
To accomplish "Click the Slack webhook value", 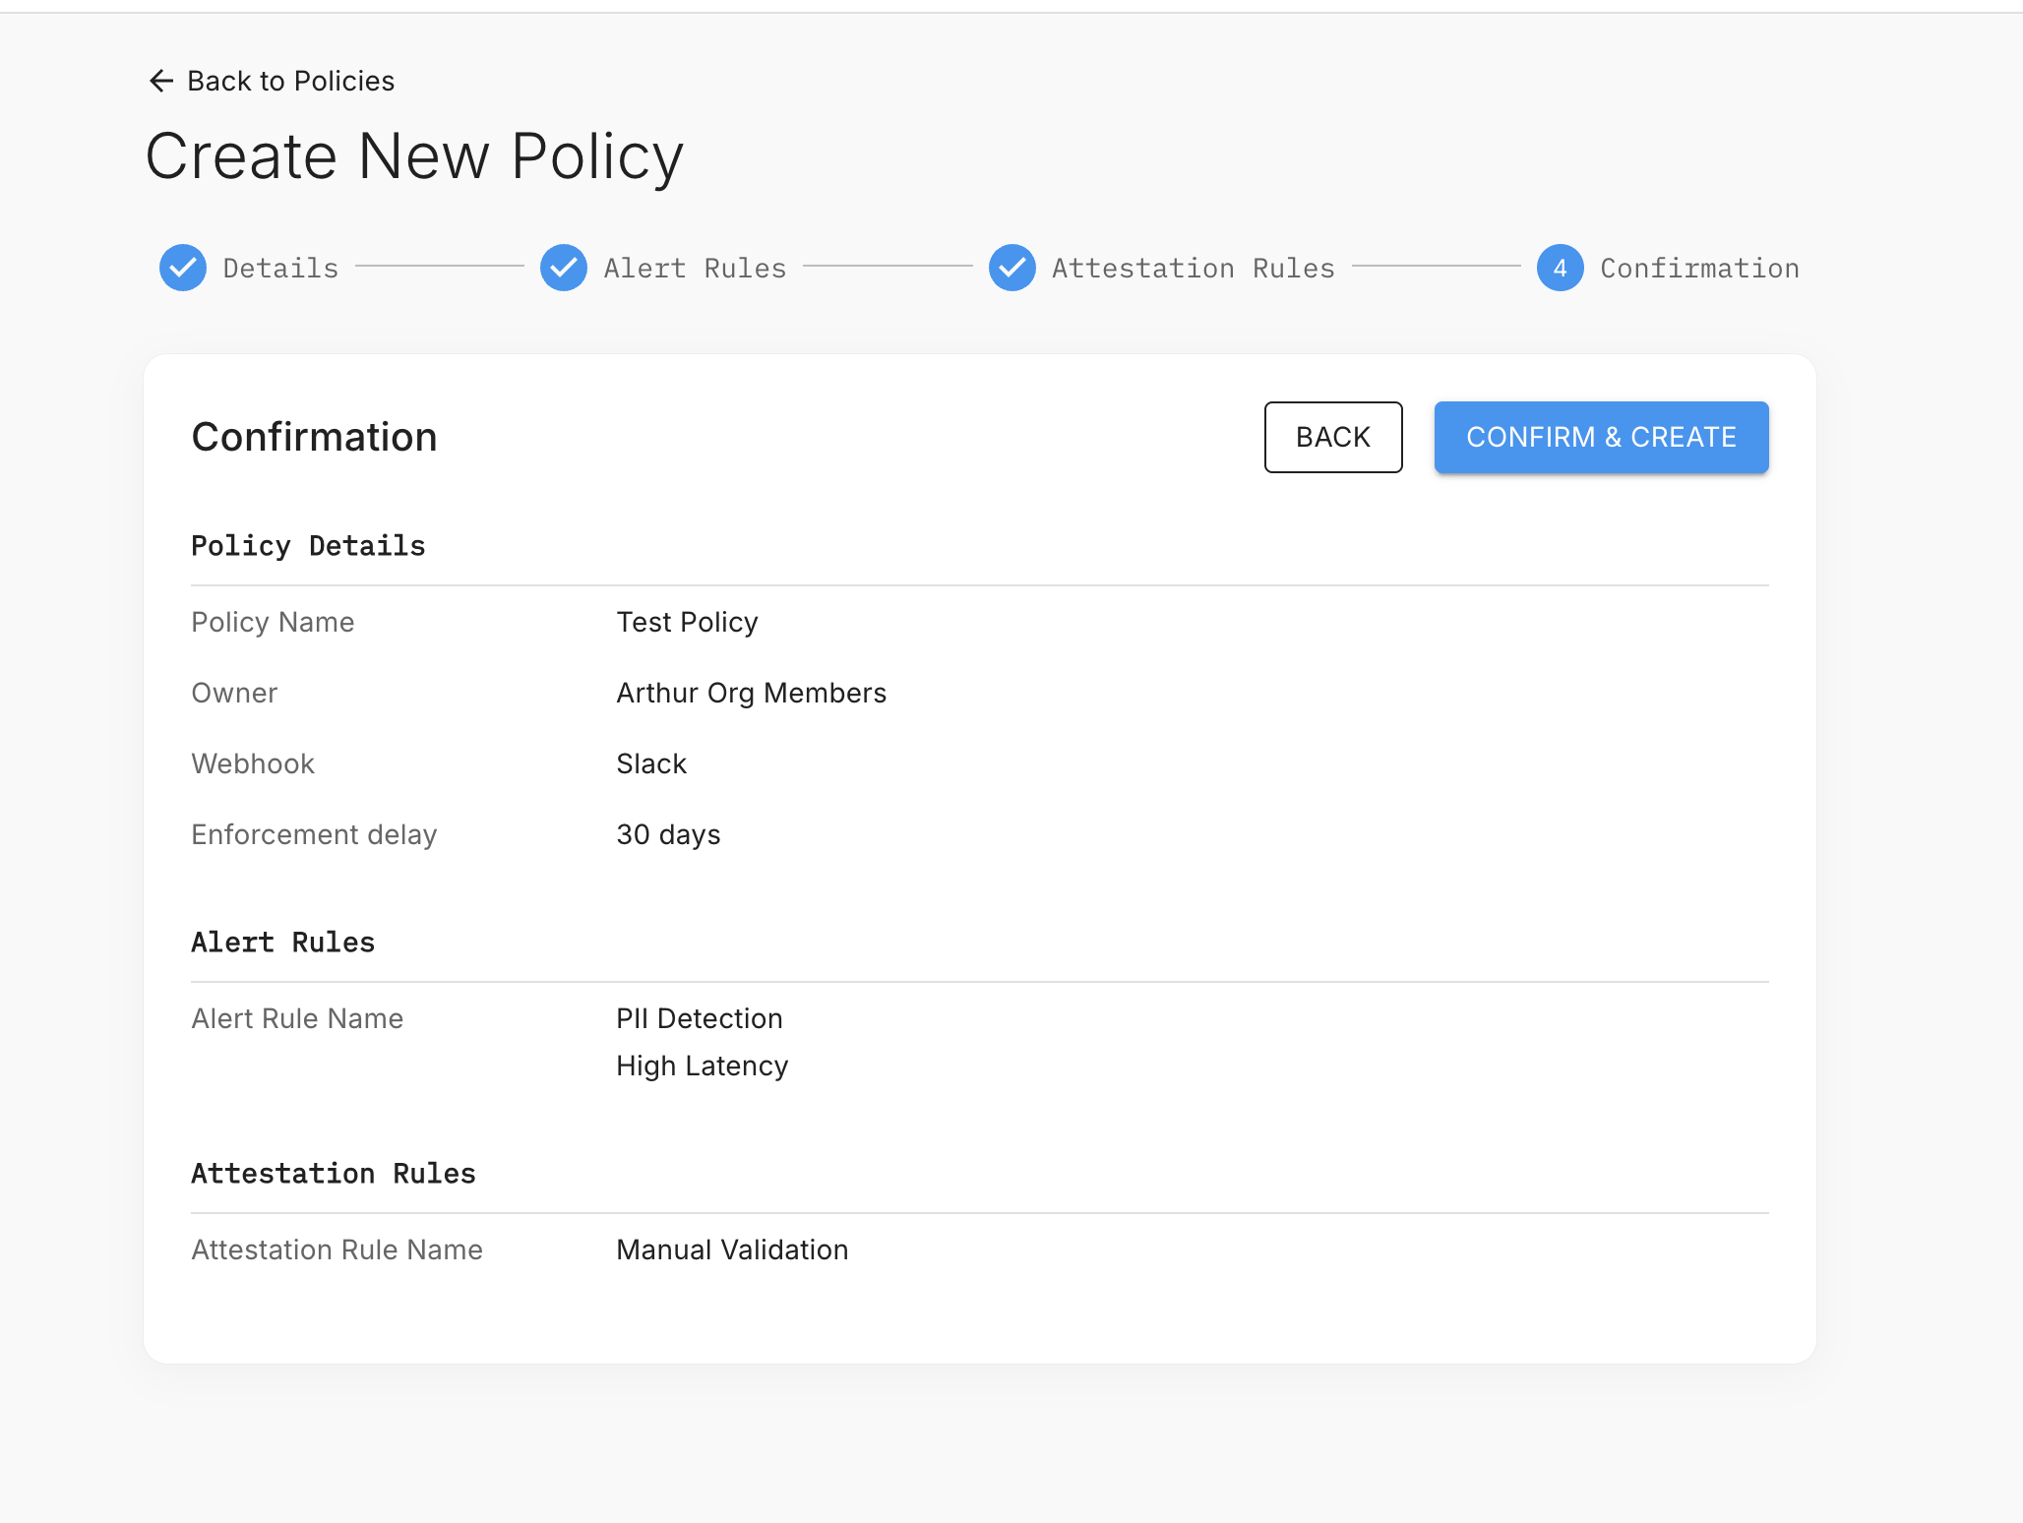I will tap(651, 763).
